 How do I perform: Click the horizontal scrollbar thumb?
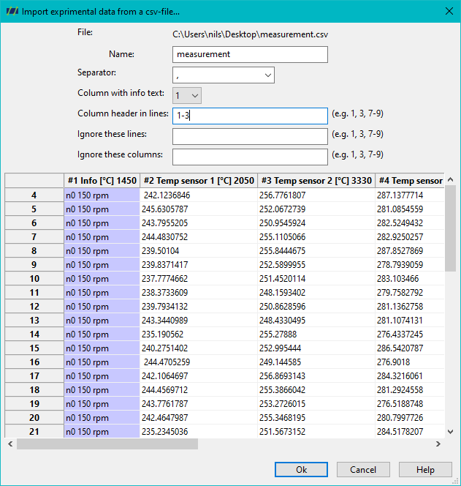tap(107, 444)
